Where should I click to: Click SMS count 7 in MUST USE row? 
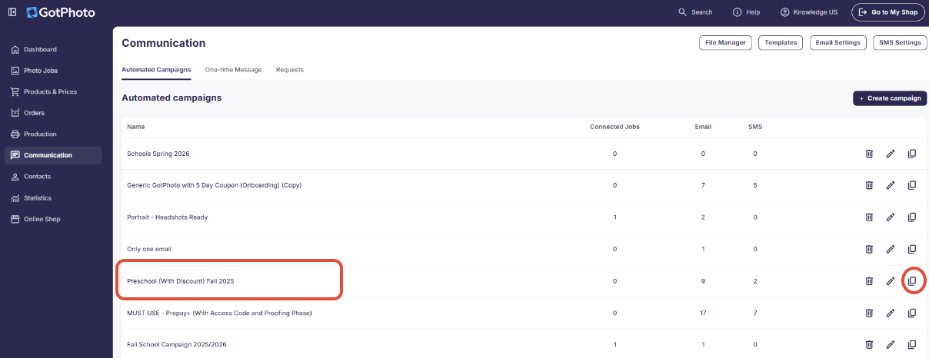pos(755,313)
